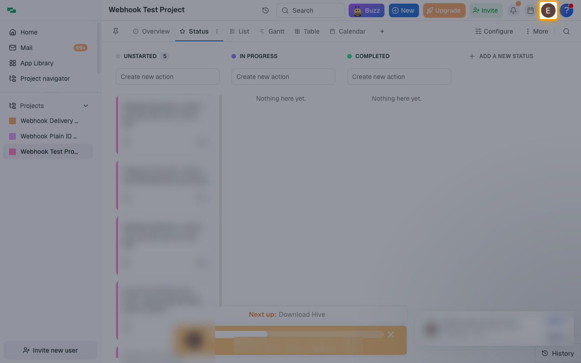Search within project using magnifier icon
The width and height of the screenshot is (581, 363).
click(x=566, y=31)
